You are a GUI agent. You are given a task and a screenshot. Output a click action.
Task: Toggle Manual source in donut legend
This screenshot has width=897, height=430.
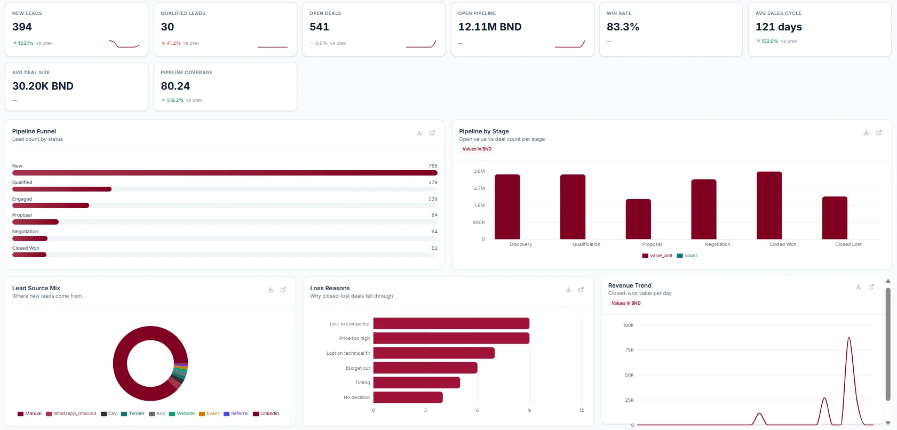pos(29,413)
